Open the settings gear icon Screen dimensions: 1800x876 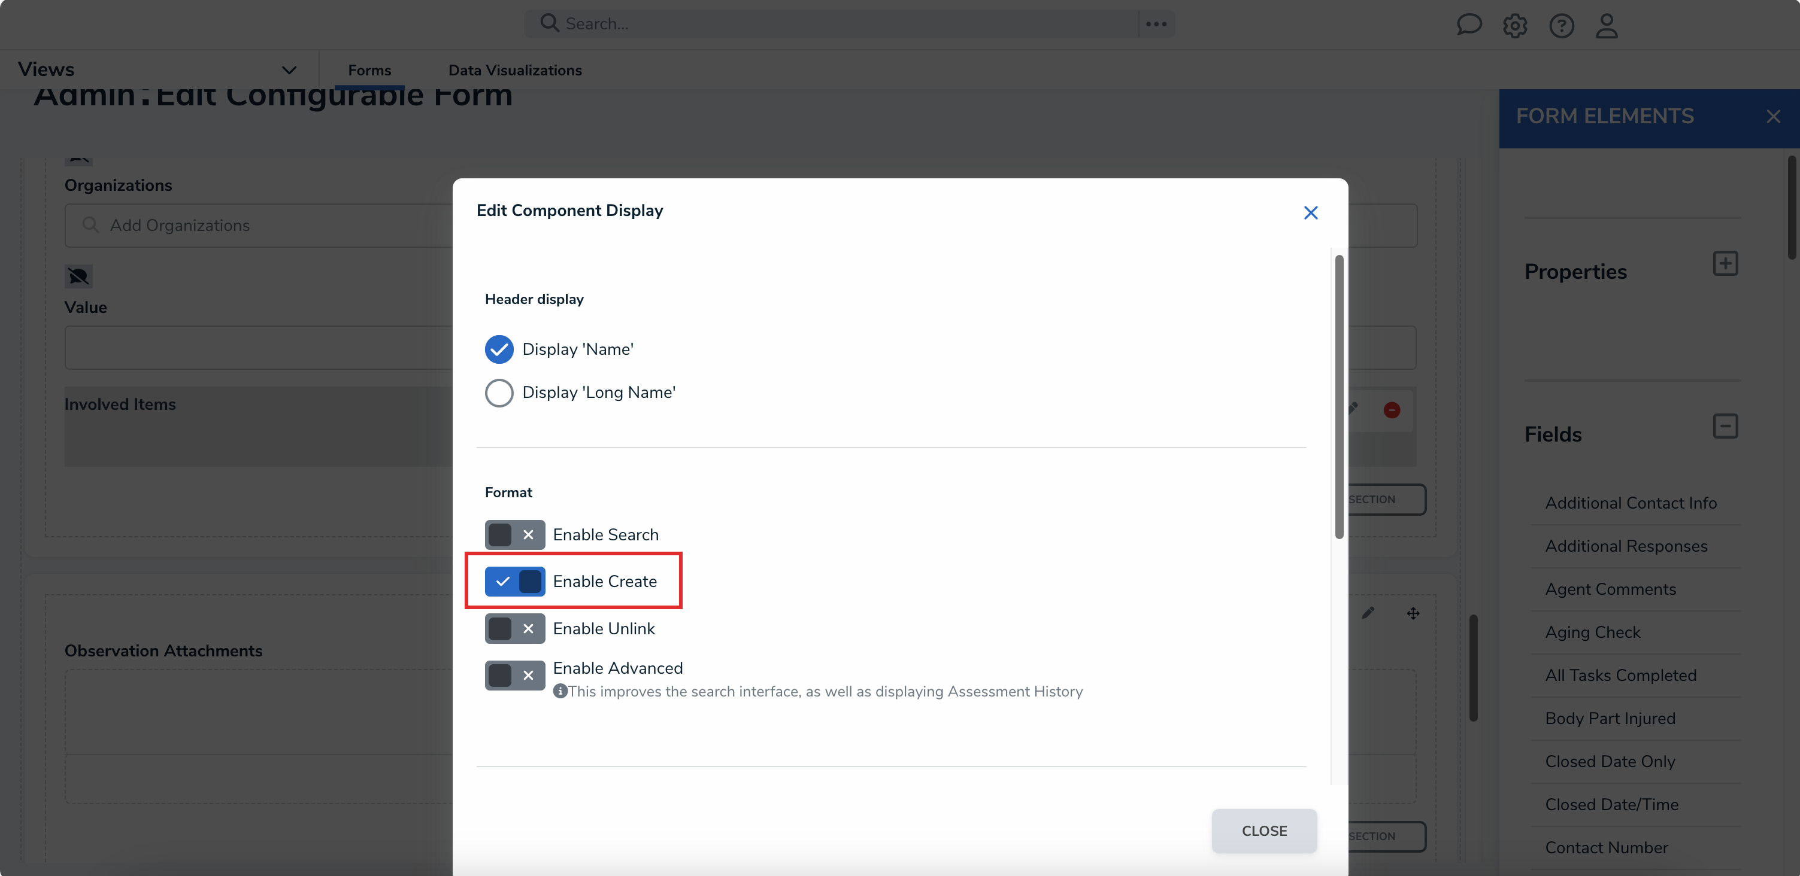tap(1515, 25)
